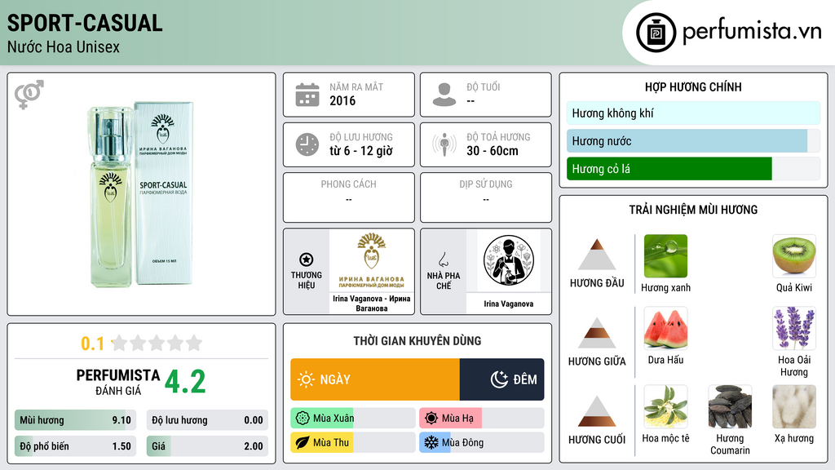Screen dimensions: 835x470
Task: Click the 2016 release year value
Action: [342, 100]
